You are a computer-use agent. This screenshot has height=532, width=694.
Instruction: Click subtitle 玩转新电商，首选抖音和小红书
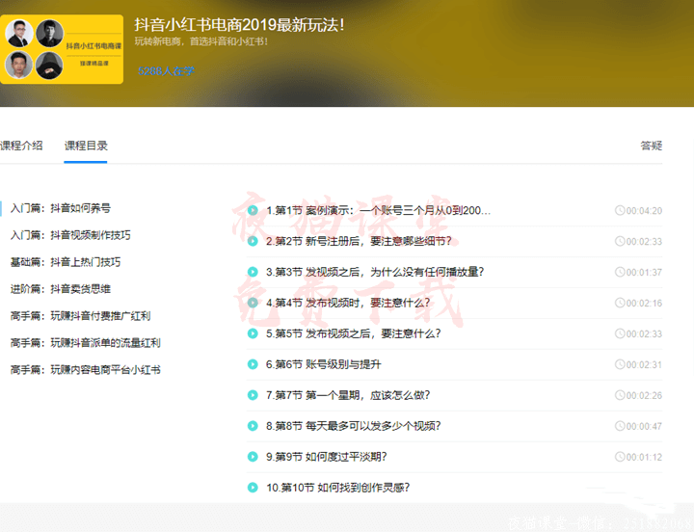pyautogui.click(x=200, y=41)
